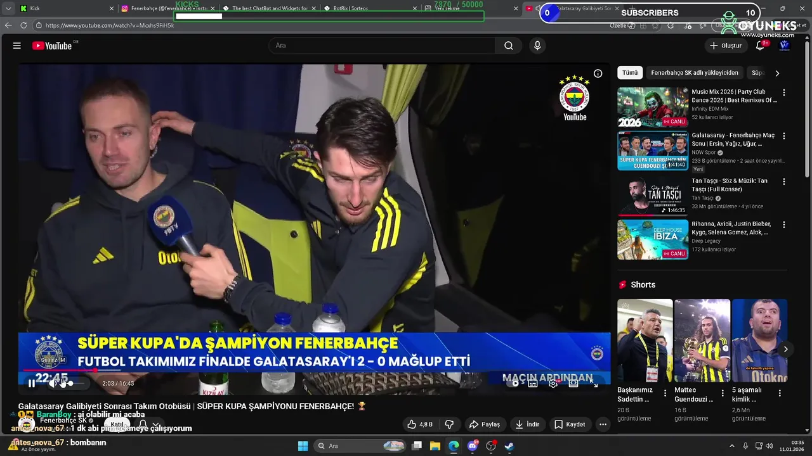Click the Oluştur create button
This screenshot has height=456, width=812.
[x=725, y=46]
